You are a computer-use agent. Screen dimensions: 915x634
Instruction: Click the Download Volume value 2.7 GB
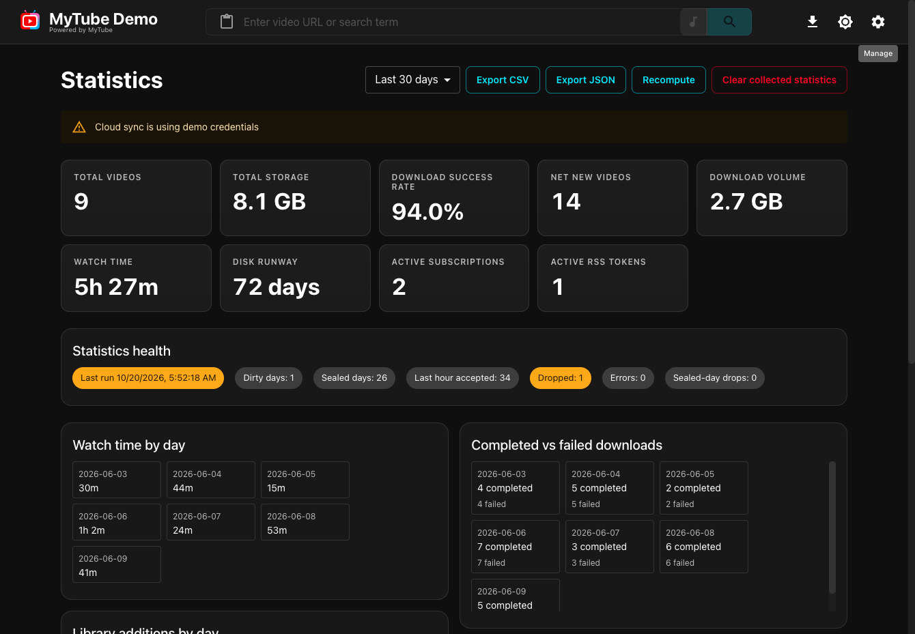pos(746,202)
